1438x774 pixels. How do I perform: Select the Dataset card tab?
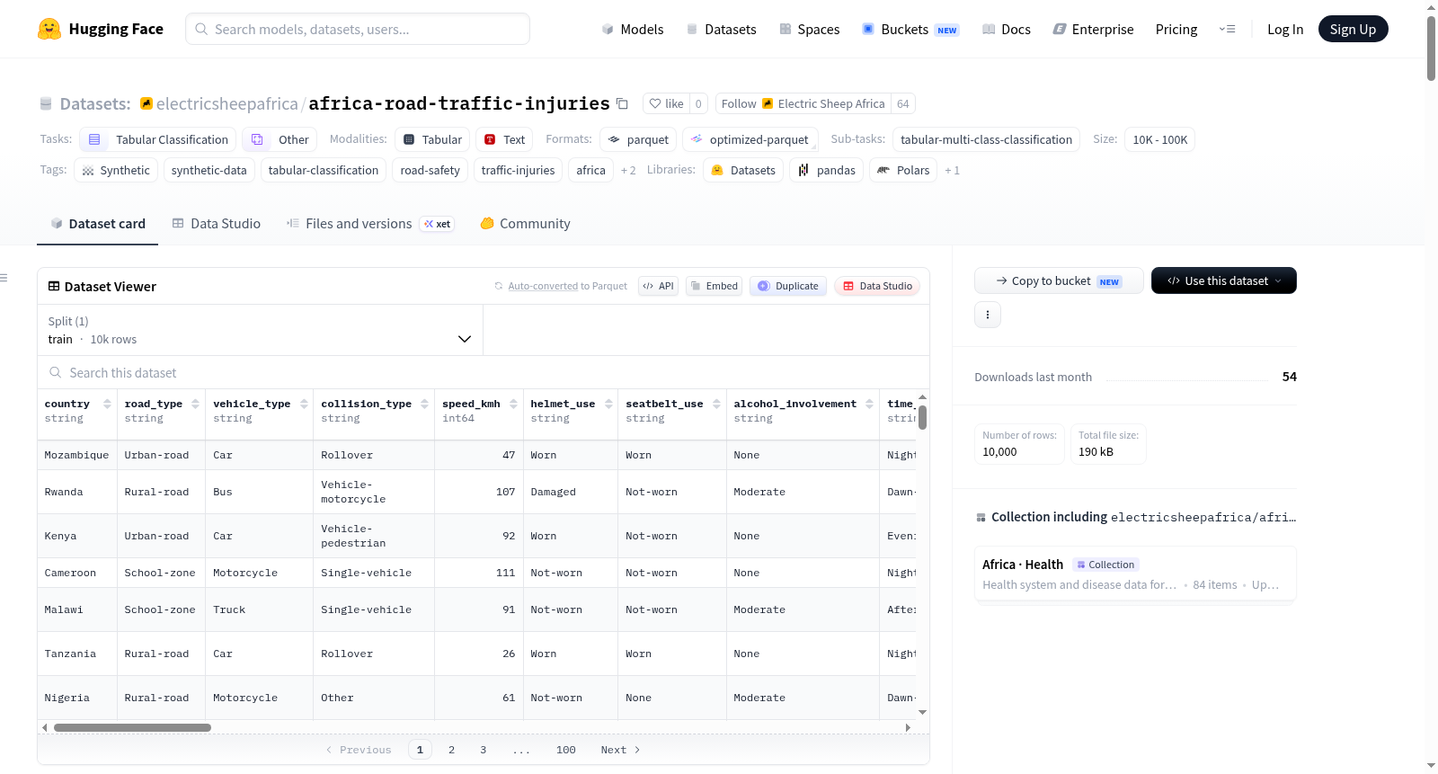[98, 224]
